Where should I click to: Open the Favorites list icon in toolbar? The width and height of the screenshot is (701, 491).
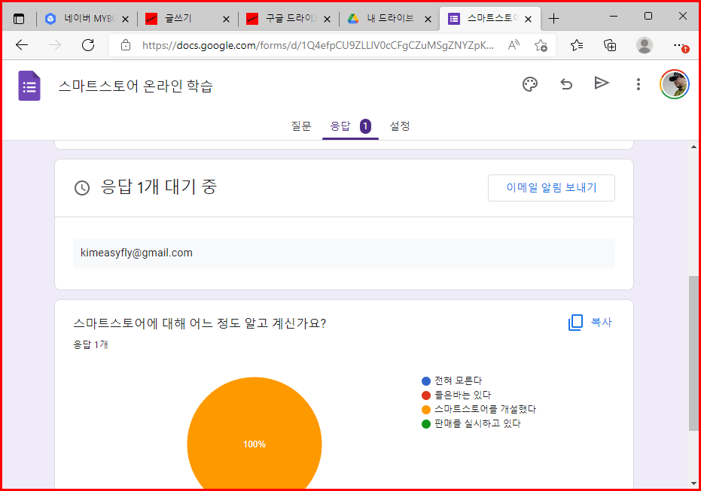click(577, 45)
